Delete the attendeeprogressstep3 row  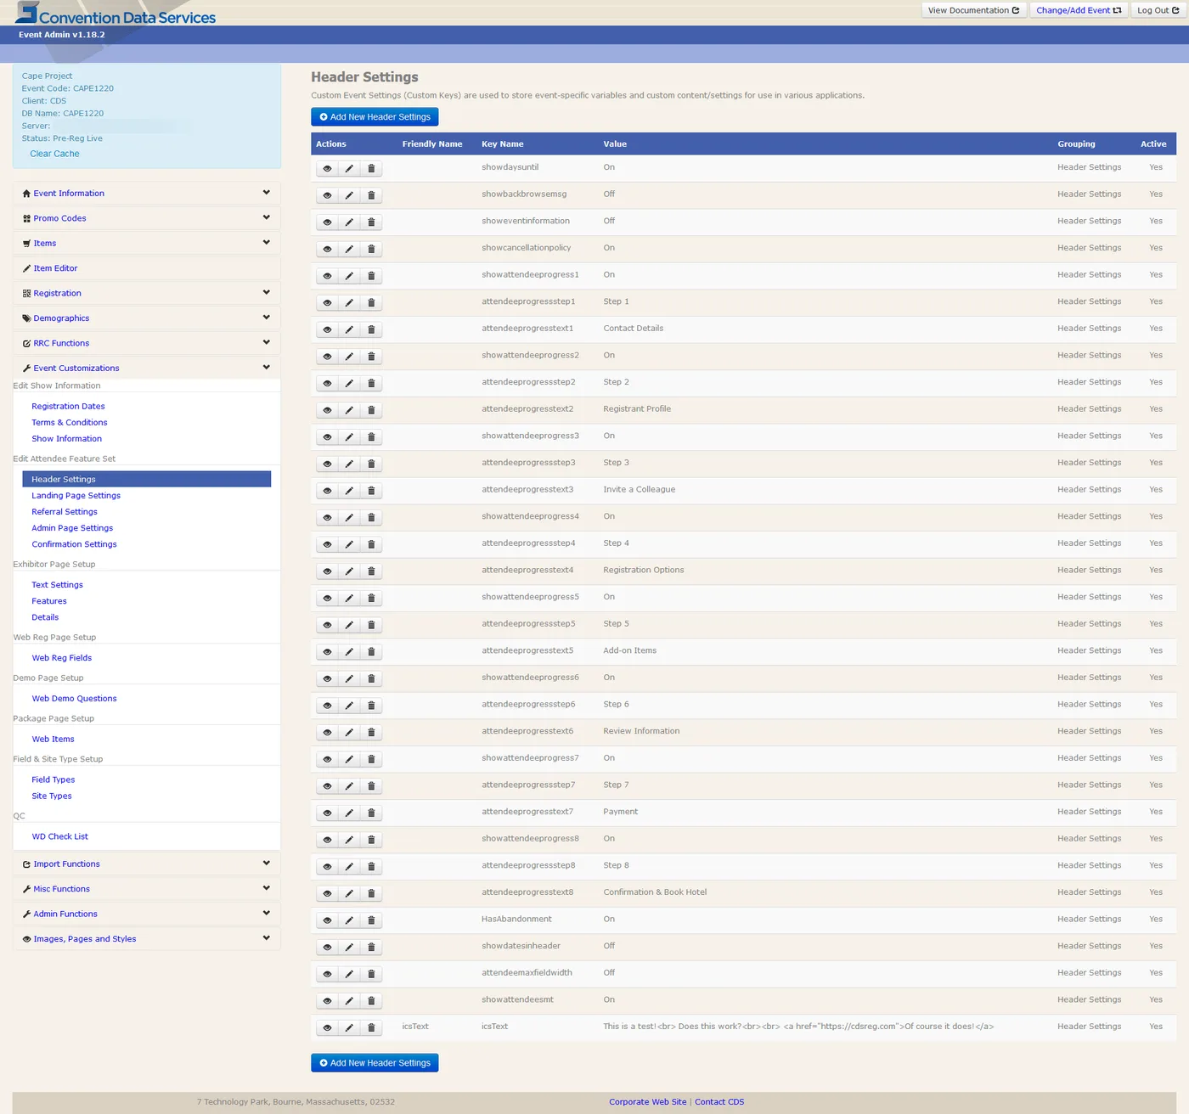click(x=371, y=464)
